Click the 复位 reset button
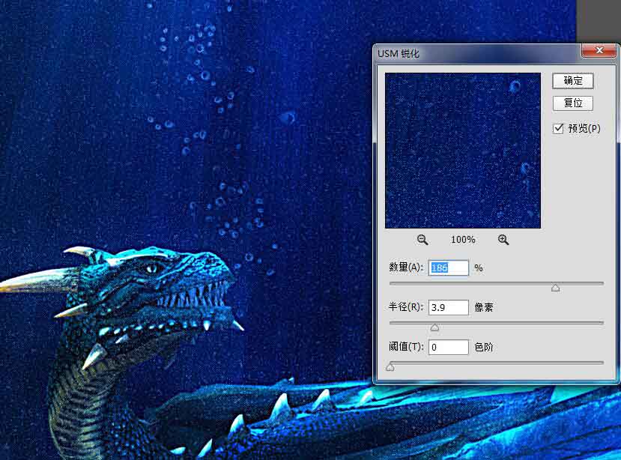Image resolution: width=621 pixels, height=460 pixels. (572, 103)
